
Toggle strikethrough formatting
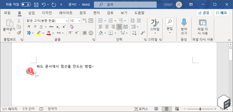[x=51, y=27]
